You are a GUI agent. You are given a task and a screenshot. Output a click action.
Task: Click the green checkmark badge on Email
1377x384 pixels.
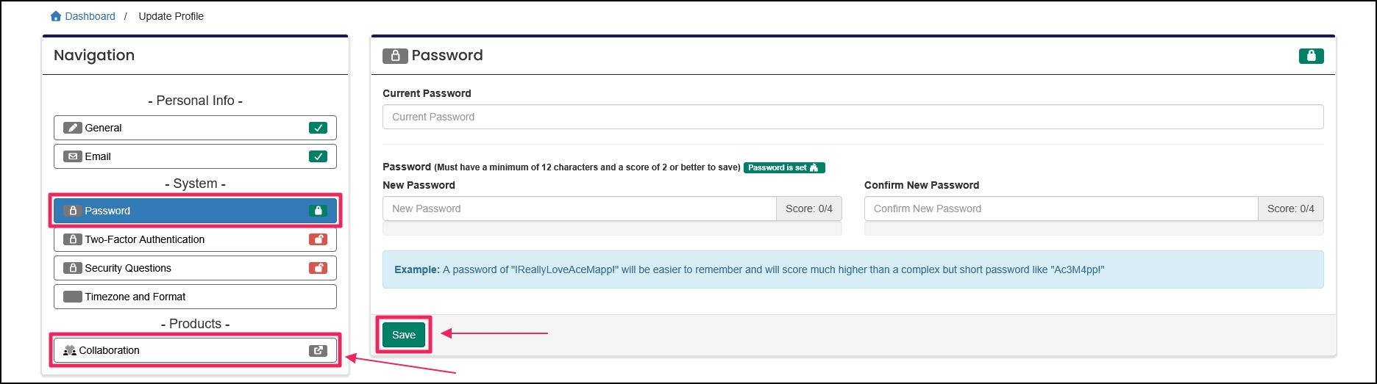coord(318,156)
